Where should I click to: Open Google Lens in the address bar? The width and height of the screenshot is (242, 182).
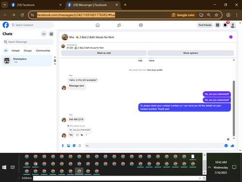[x=183, y=15]
